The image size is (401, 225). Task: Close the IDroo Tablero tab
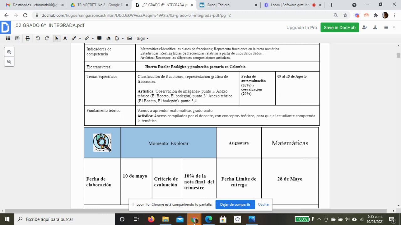pos(256,5)
